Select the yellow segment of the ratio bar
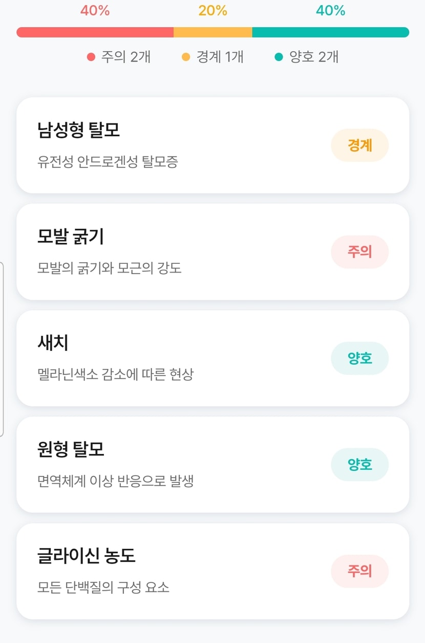Screen dimensions: 425x643 213,32
